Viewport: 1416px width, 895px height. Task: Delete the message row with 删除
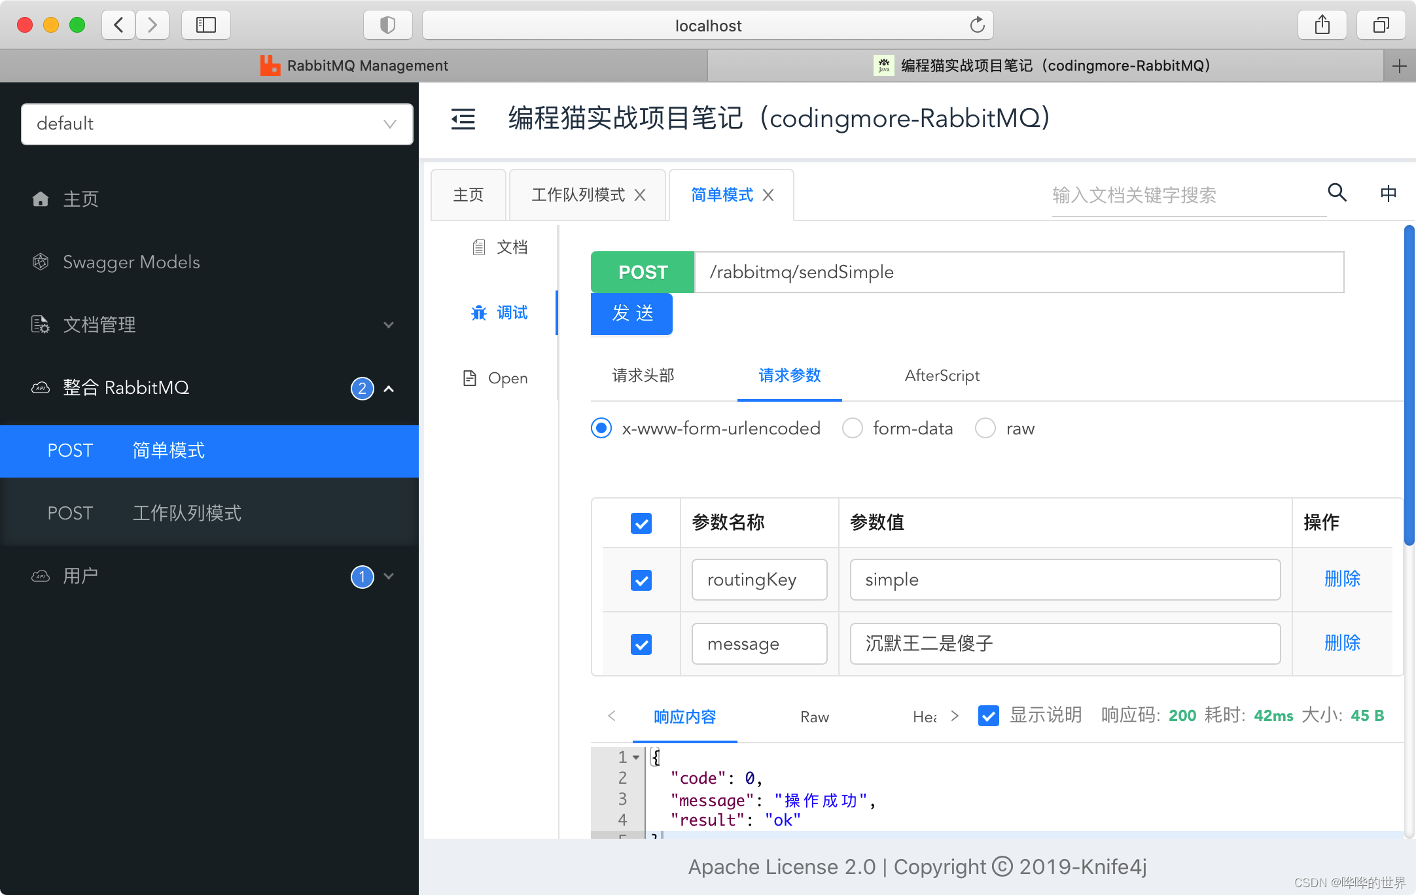point(1342,642)
